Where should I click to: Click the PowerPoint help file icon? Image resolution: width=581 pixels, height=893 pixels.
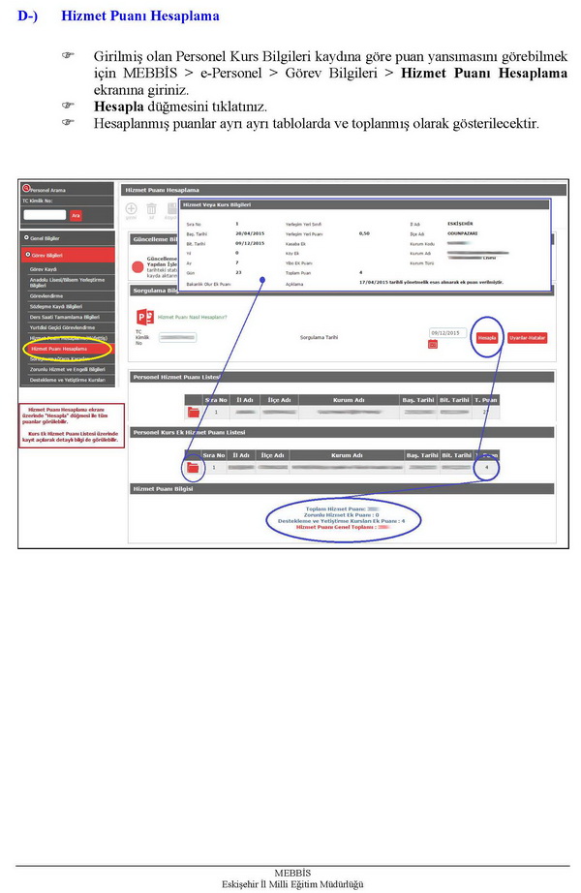[x=146, y=317]
